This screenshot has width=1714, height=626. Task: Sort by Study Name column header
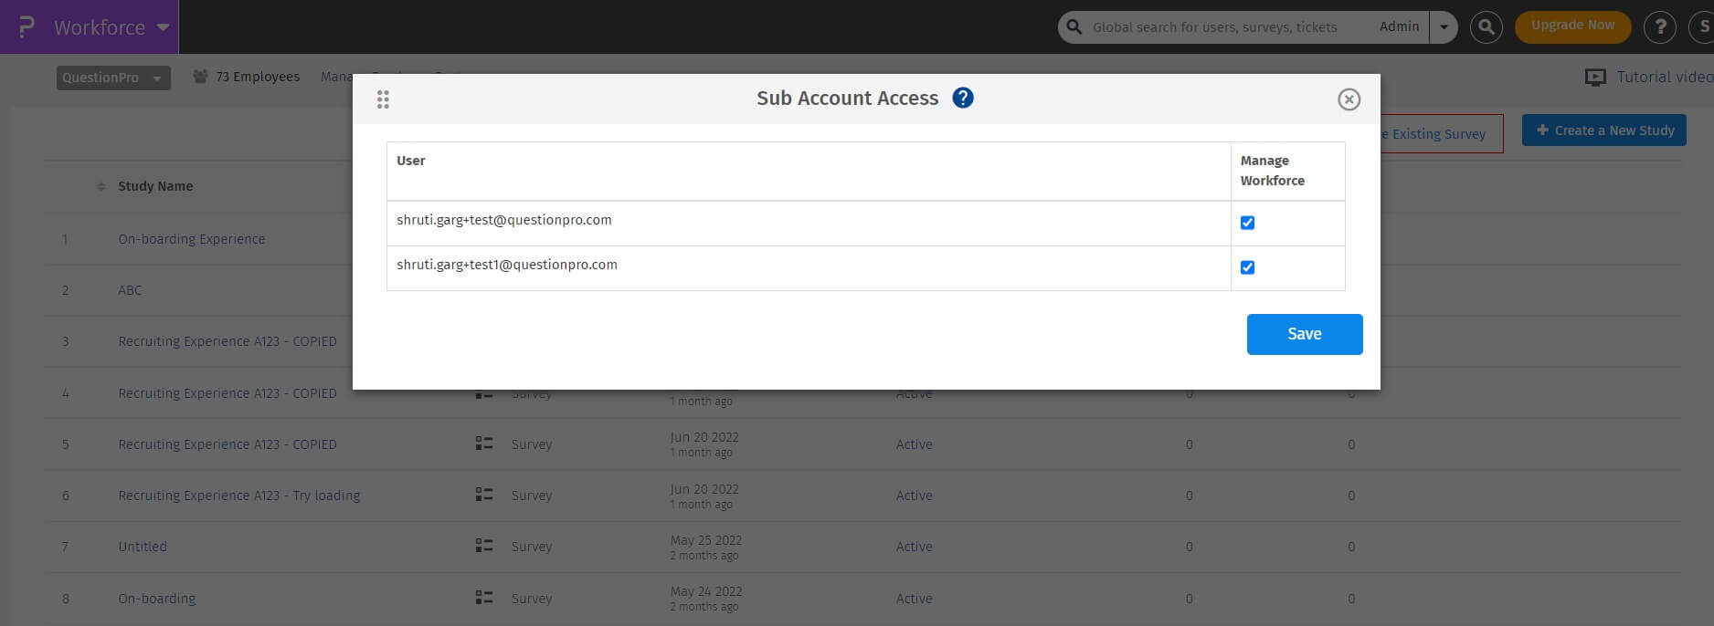(154, 186)
